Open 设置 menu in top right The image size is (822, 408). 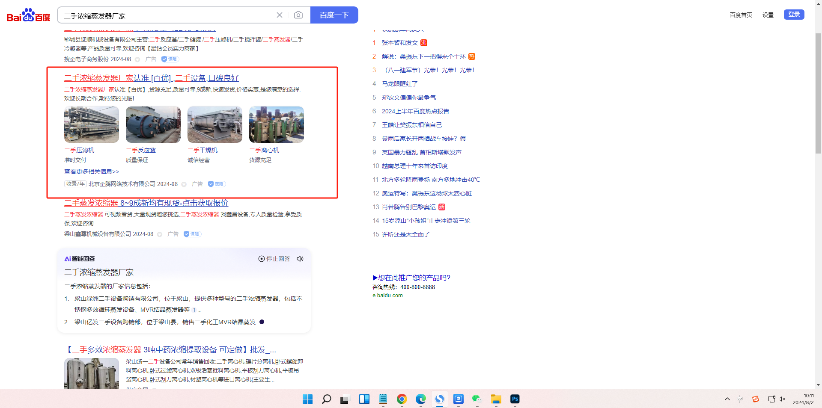(x=768, y=15)
